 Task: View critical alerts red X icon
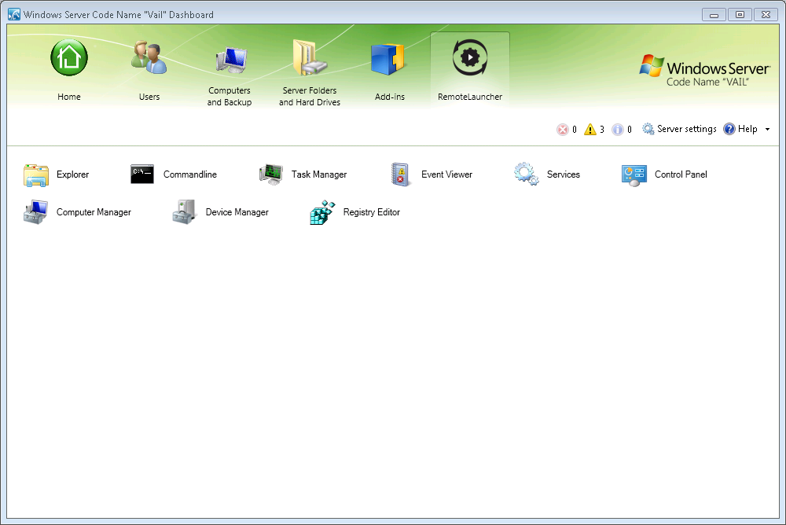[563, 130]
